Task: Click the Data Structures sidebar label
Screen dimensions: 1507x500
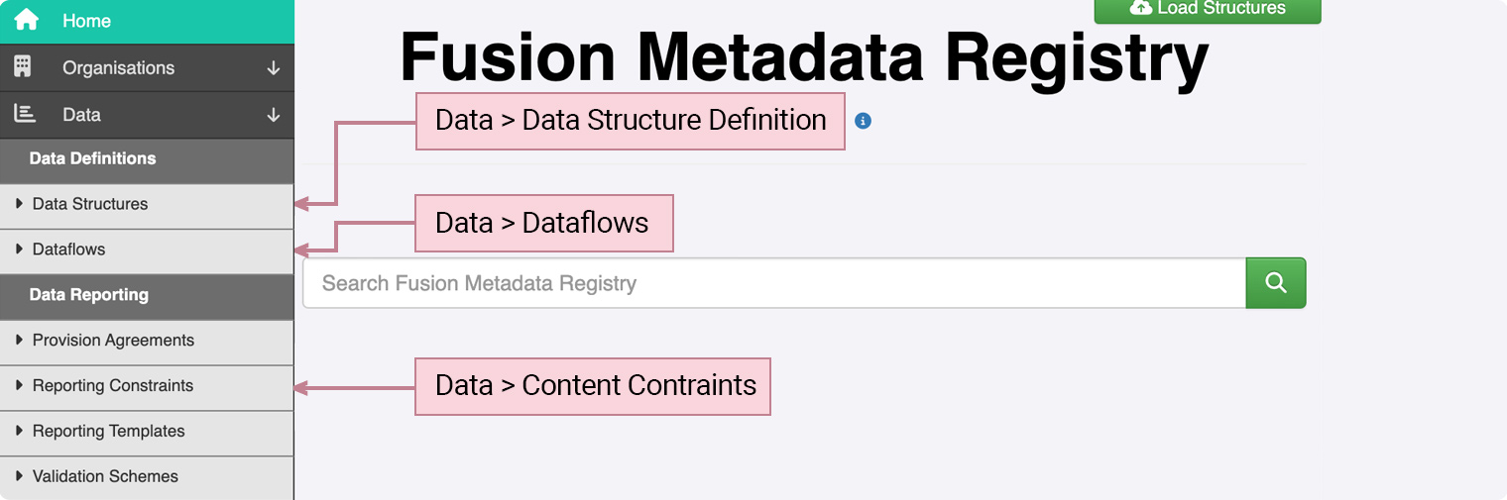Action: [90, 204]
